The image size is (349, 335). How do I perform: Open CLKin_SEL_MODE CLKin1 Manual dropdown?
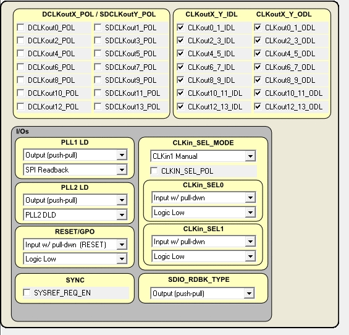(203, 156)
